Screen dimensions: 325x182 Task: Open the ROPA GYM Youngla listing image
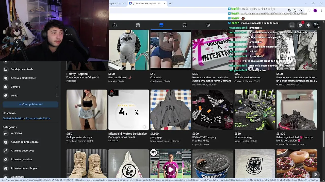point(213,109)
